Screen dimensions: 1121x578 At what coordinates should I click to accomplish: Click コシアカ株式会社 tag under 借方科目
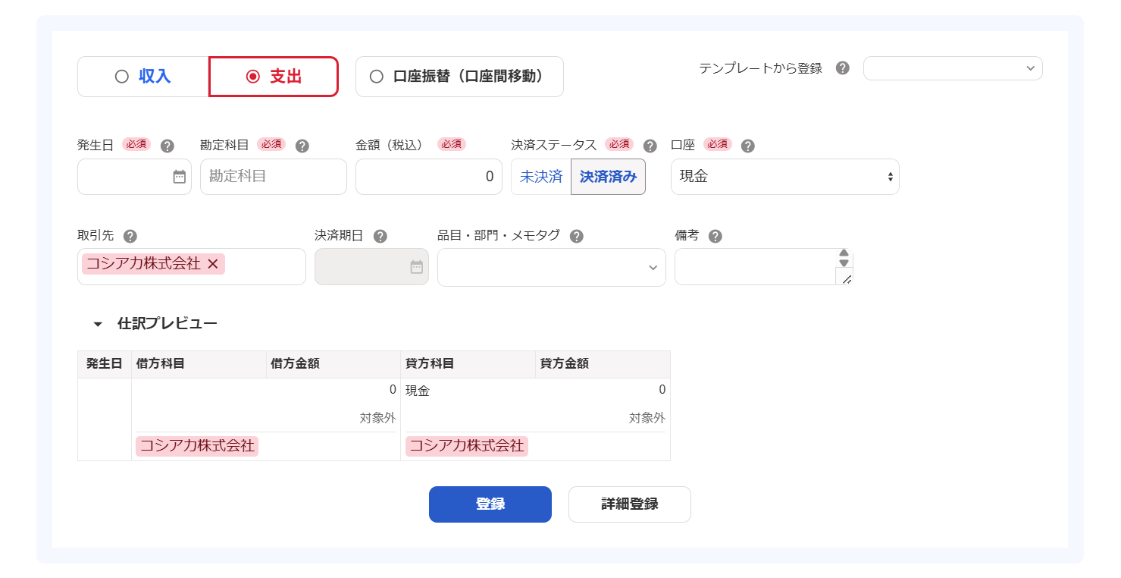pyautogui.click(x=197, y=446)
